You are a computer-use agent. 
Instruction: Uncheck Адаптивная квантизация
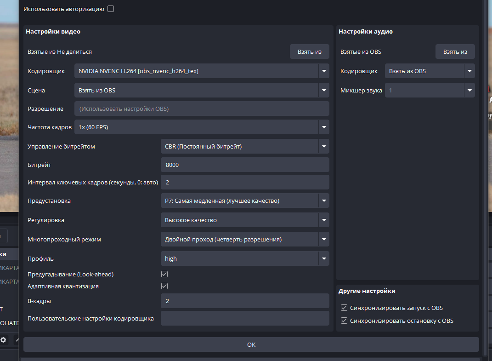pyautogui.click(x=164, y=286)
